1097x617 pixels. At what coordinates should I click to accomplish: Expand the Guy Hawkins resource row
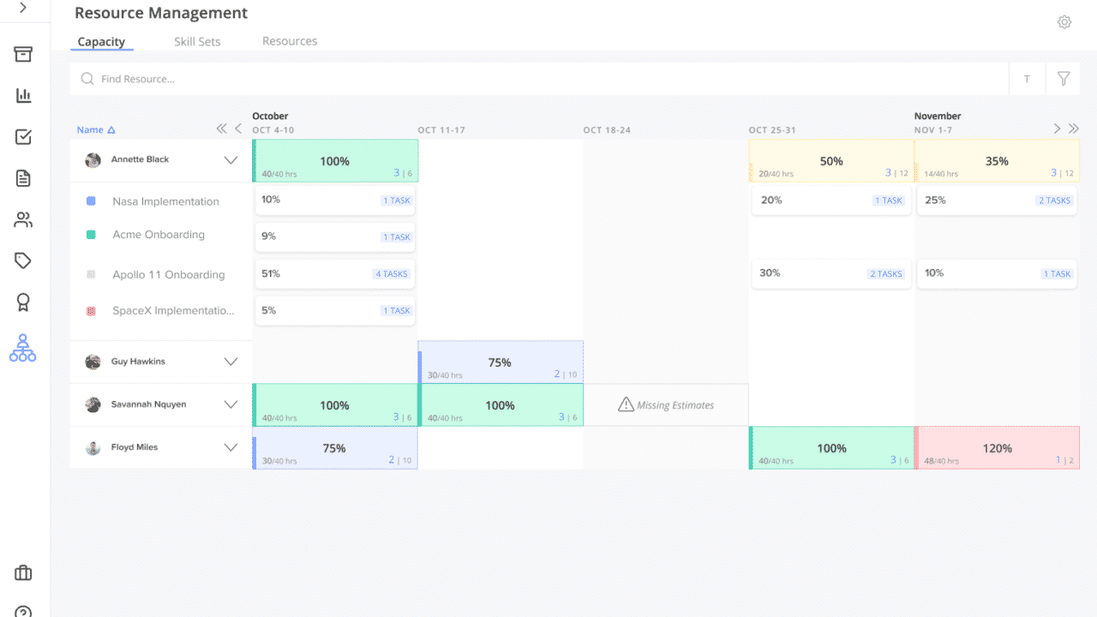pos(231,362)
